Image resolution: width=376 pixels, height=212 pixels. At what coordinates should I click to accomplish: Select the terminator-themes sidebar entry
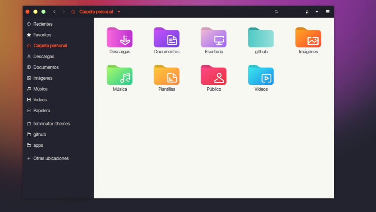(51, 124)
